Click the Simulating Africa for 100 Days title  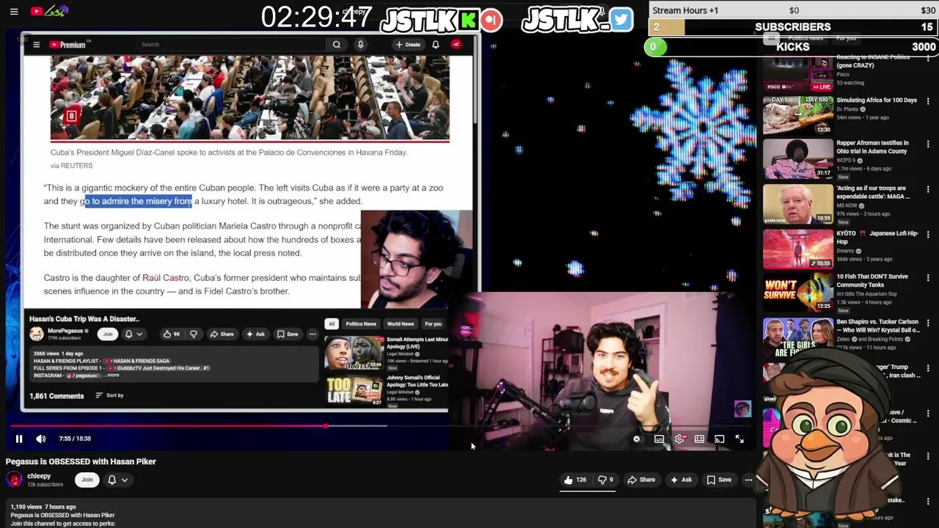(877, 100)
